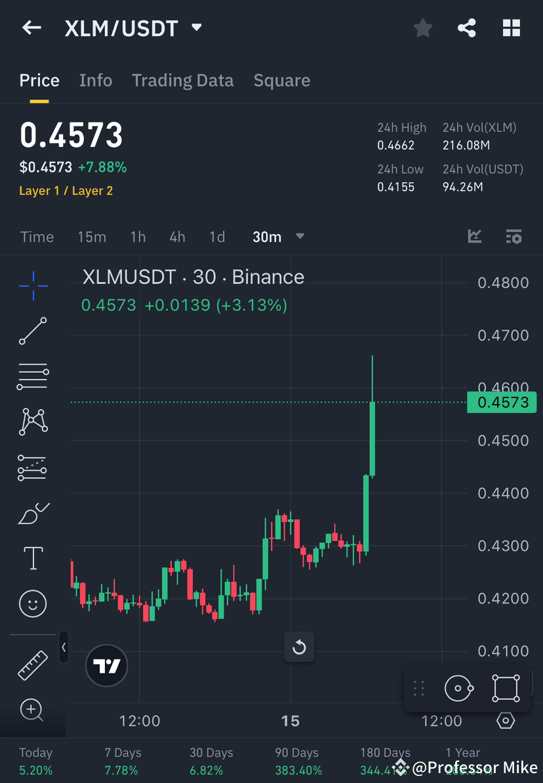Viewport: 543px width, 783px height.
Task: Click the TradingView logo watermark
Action: (x=106, y=666)
